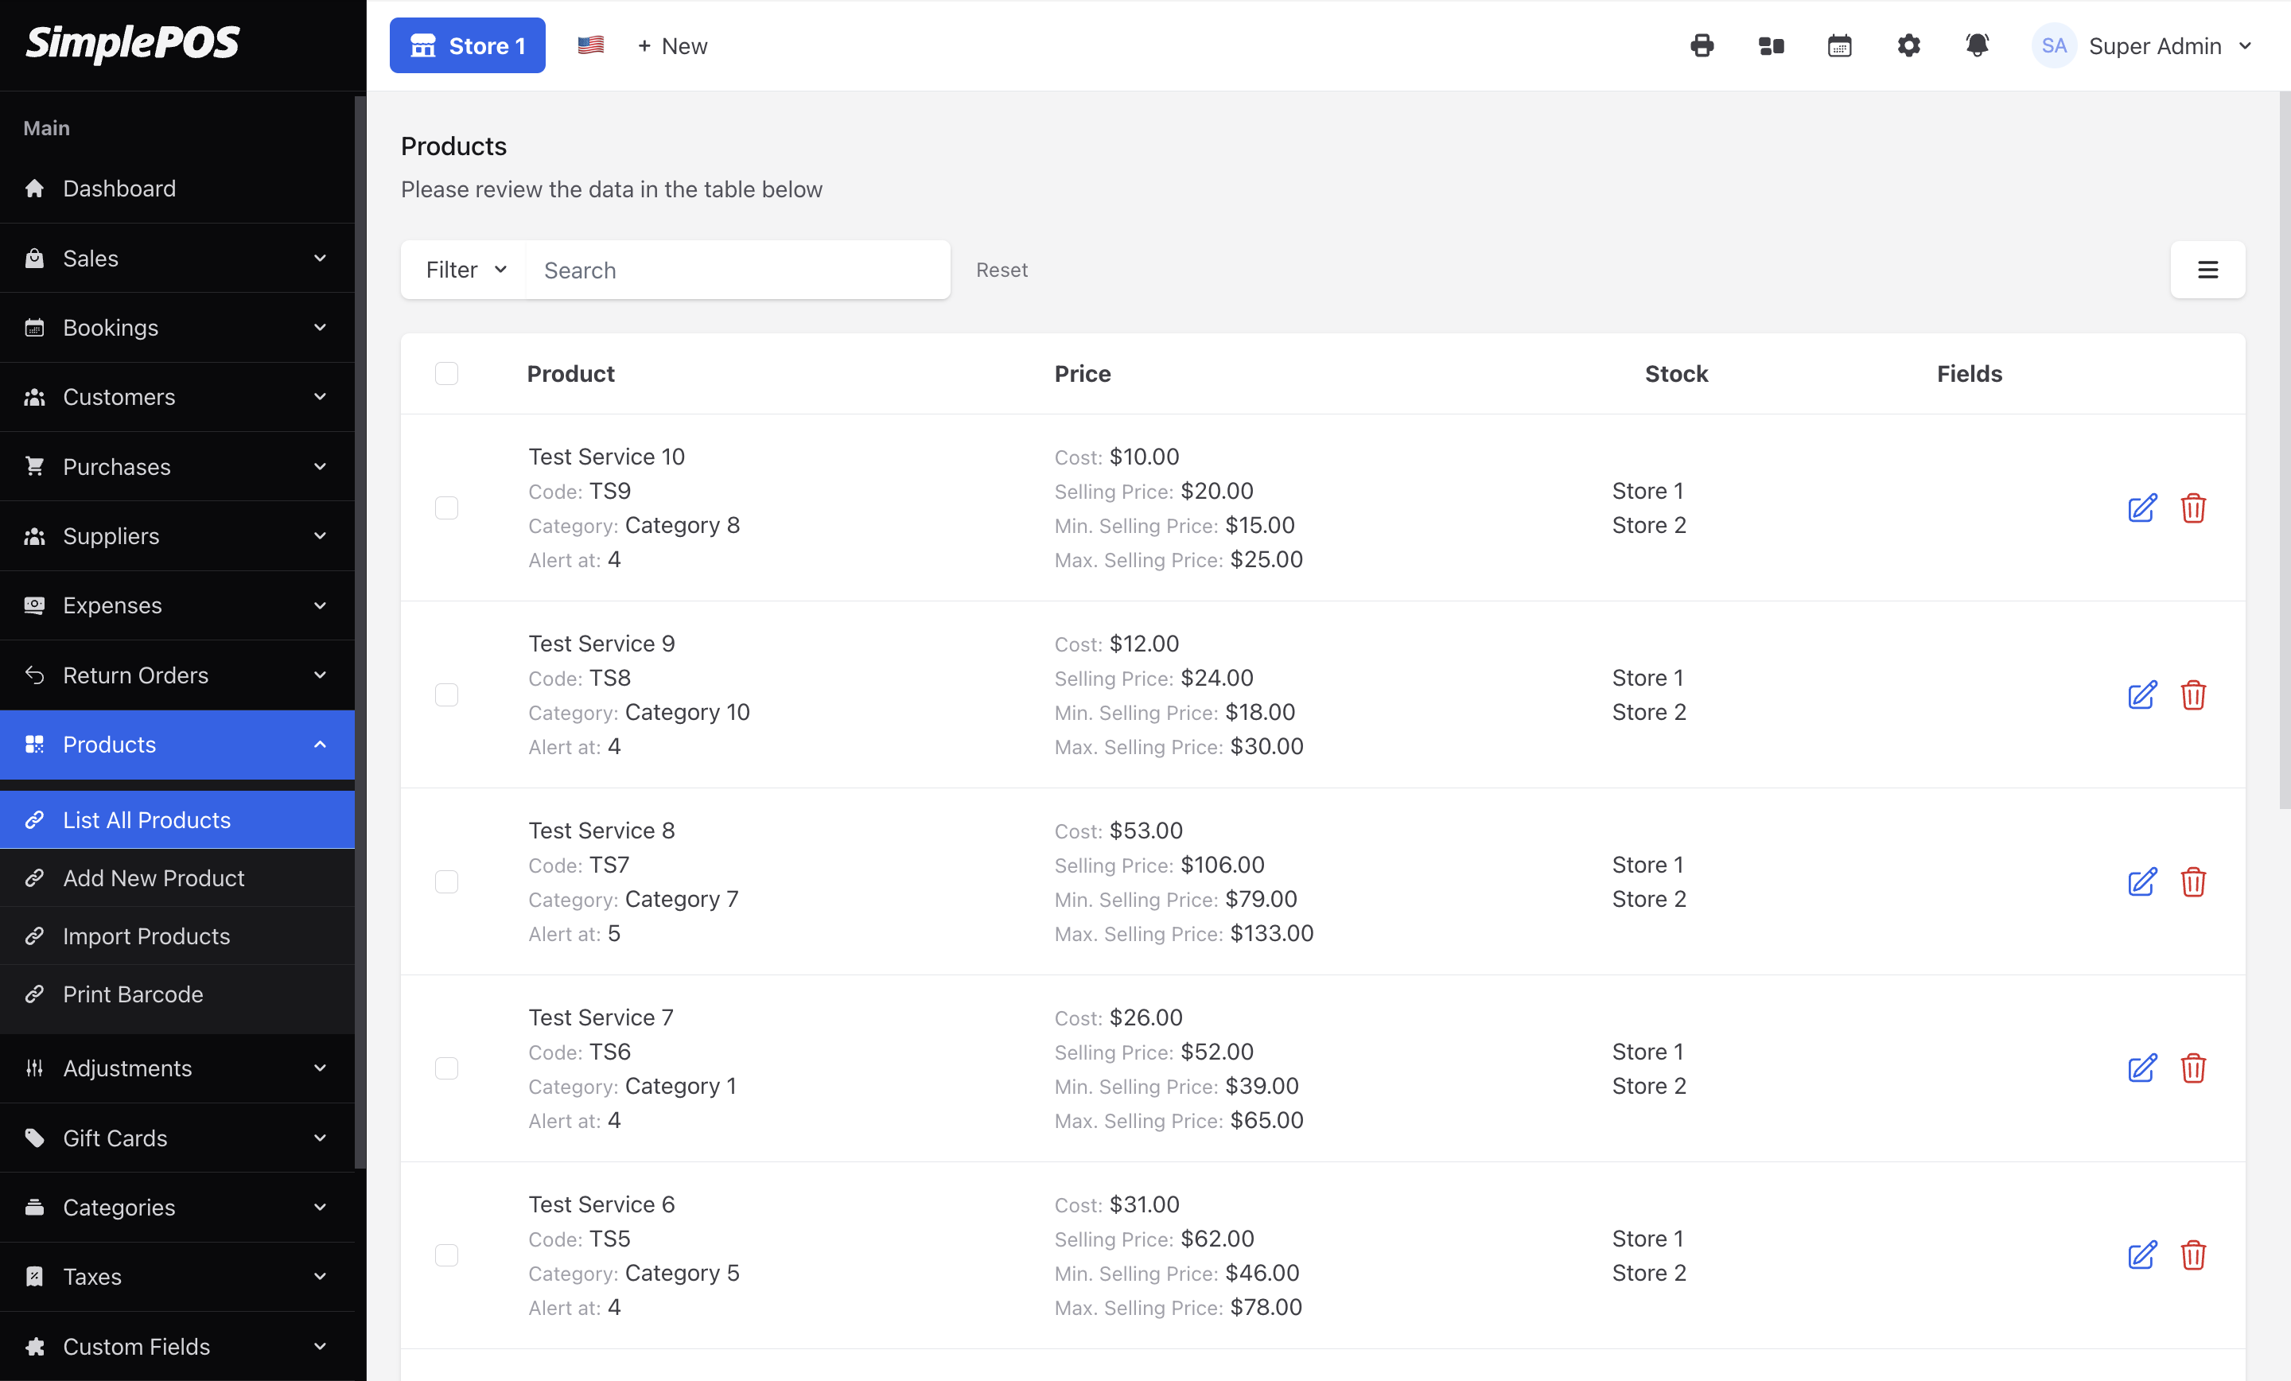Click the printer icon in top bar
The image size is (2291, 1381).
coord(1702,45)
